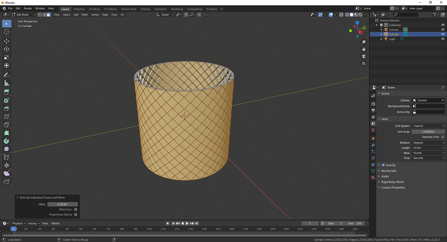The width and height of the screenshot is (447, 242).
Task: Activate the 3D Cursor tool
Action: (x=6, y=32)
